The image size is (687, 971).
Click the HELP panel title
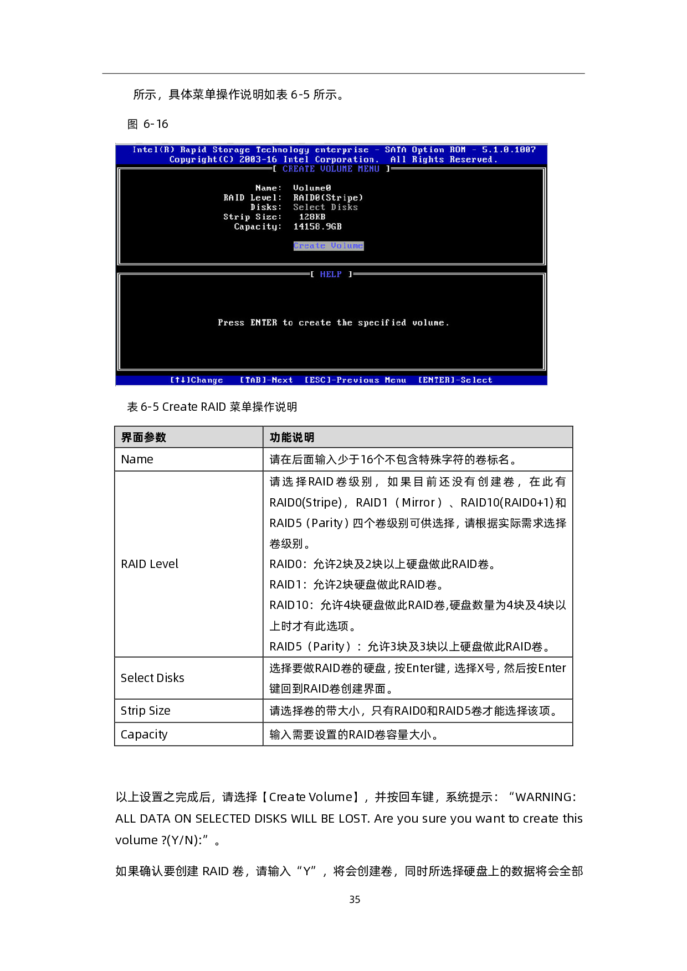click(x=331, y=275)
